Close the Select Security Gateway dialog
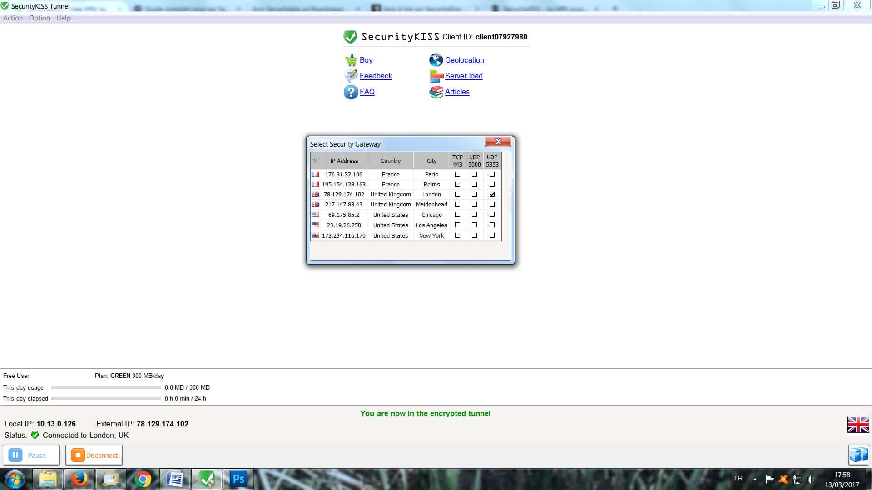Viewport: 872px width, 490px height. click(x=498, y=142)
